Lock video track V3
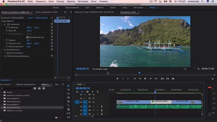The image size is (217, 122). click(81, 95)
